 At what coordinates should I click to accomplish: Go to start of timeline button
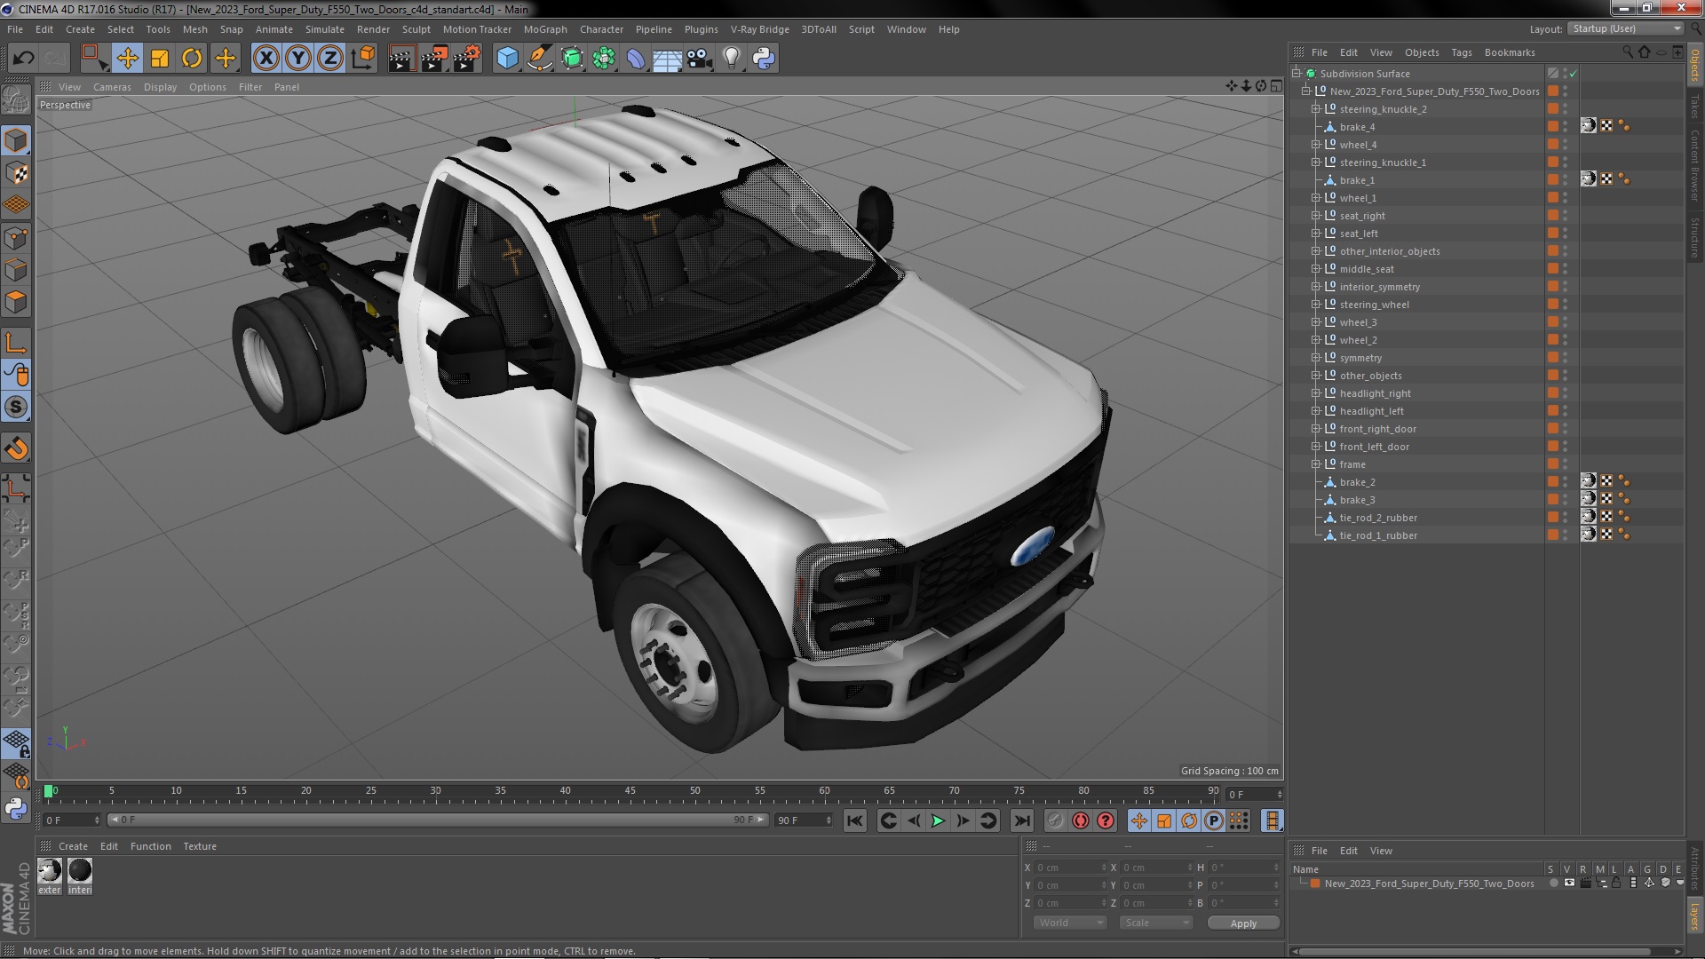tap(854, 821)
